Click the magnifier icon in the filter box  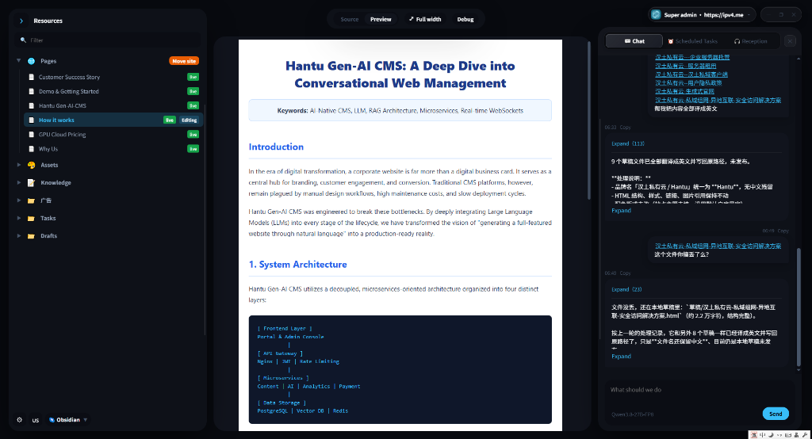click(23, 40)
